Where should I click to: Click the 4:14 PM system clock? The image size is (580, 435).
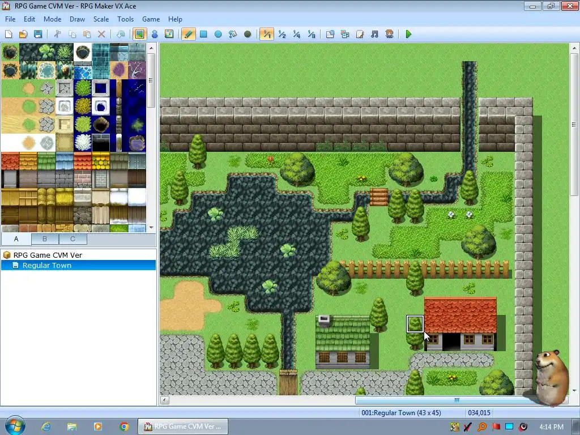(551, 427)
